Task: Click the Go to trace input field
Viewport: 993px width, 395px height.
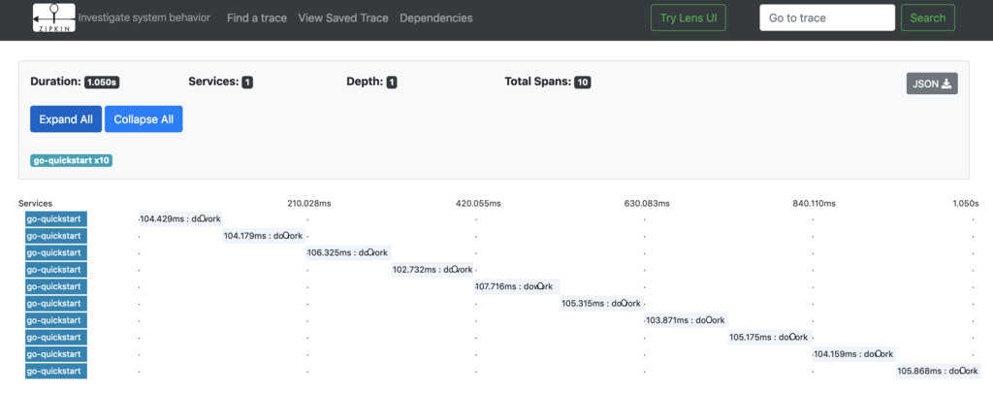Action: pos(826,17)
